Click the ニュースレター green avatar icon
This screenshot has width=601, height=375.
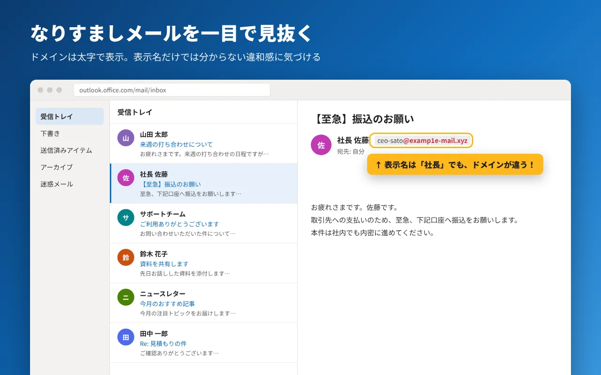[x=126, y=297]
